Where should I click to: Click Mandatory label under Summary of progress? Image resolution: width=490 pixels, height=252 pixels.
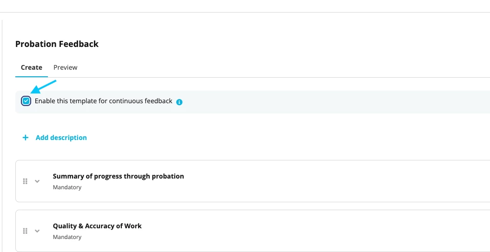67,187
